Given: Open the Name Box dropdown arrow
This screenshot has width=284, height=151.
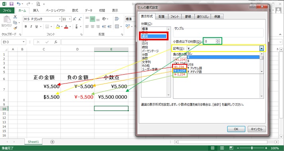Looking at the screenshot, I should coord(24,42).
